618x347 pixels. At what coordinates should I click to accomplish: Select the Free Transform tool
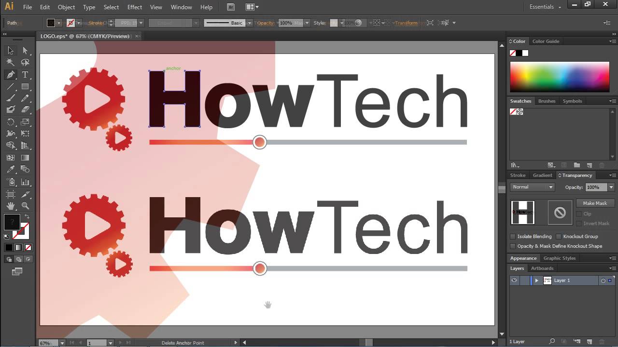tap(25, 133)
